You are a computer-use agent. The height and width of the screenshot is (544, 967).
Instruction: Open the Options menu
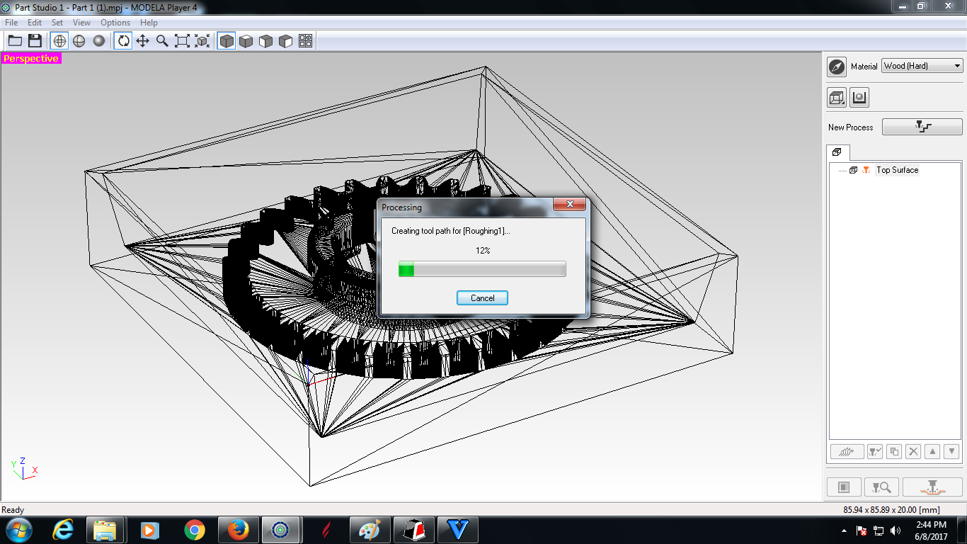click(x=115, y=23)
